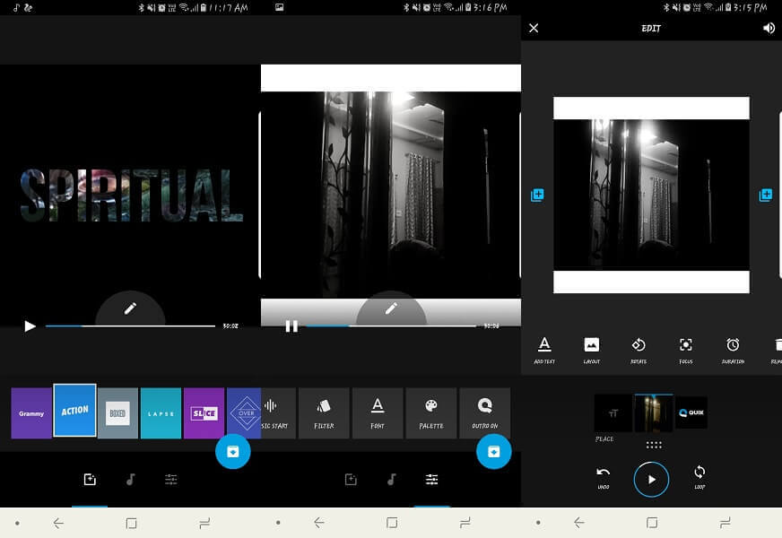Open the sliders settings tab under theme tiles
782x538 pixels.
coord(171,480)
